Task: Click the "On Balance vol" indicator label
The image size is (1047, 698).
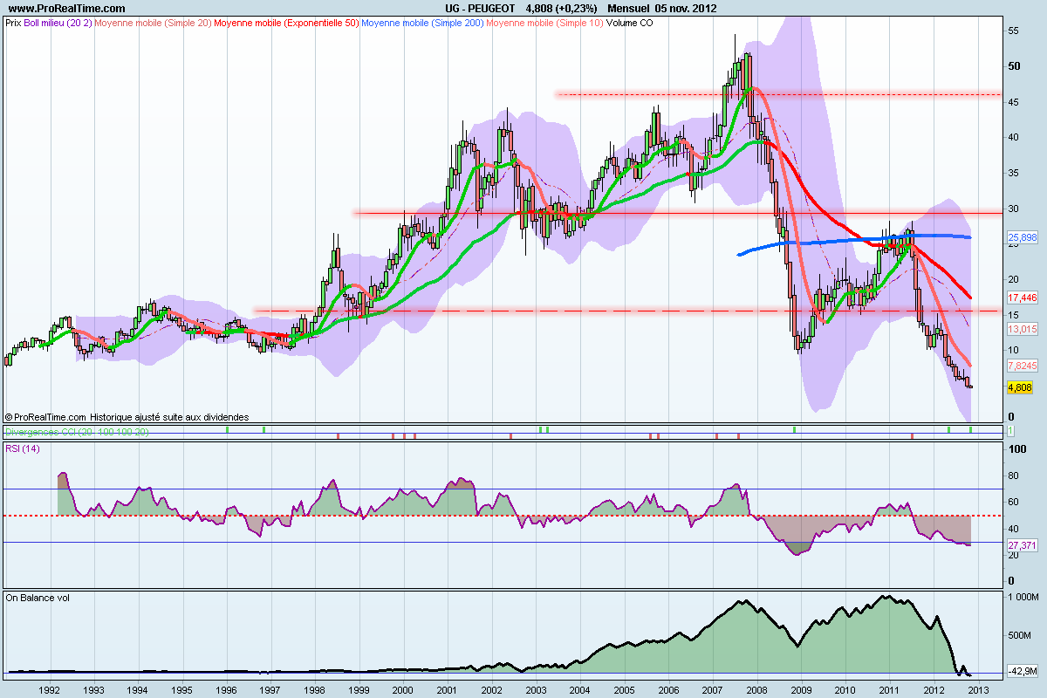Action: click(38, 598)
